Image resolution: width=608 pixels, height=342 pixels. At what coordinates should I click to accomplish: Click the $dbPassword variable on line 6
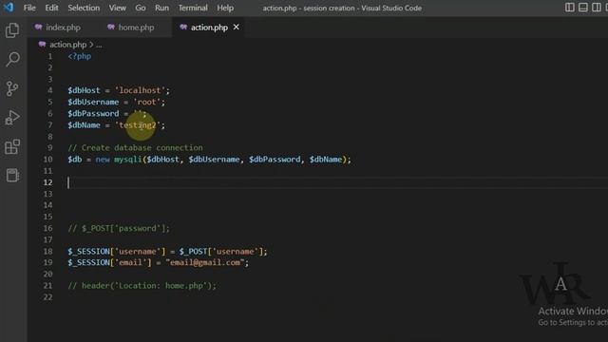click(93, 114)
